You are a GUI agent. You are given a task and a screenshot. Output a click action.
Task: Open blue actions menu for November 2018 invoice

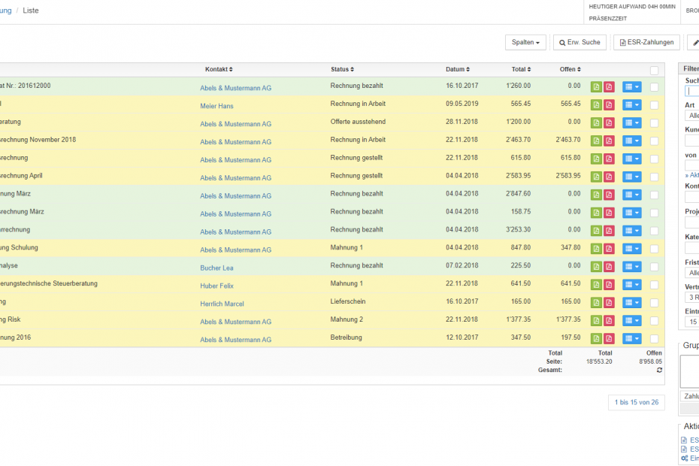(631, 141)
